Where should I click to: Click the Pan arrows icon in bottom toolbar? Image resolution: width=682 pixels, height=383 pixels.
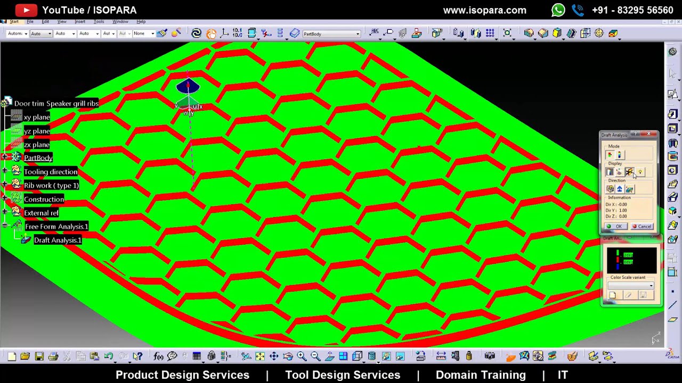point(274,356)
